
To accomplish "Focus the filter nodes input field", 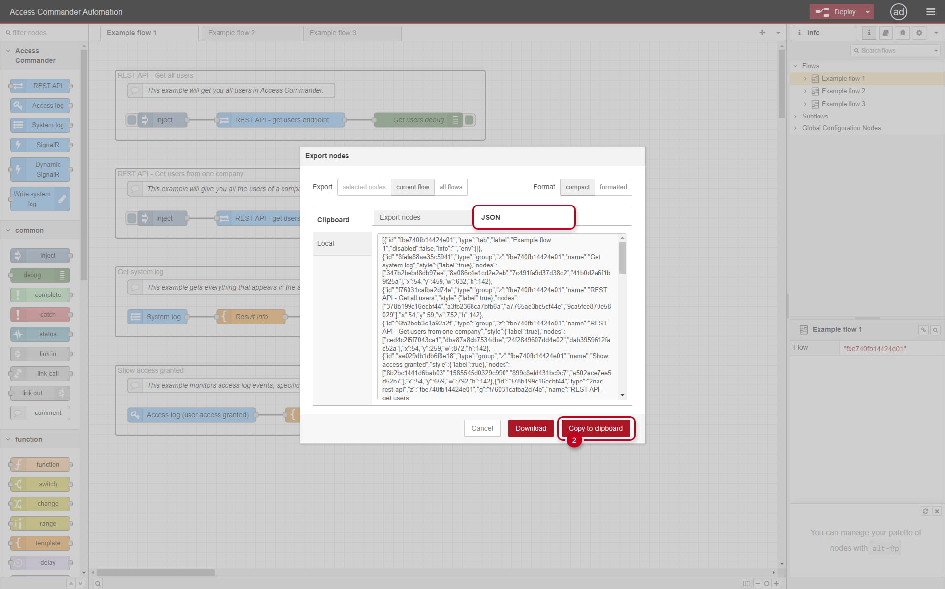I will [x=44, y=33].
